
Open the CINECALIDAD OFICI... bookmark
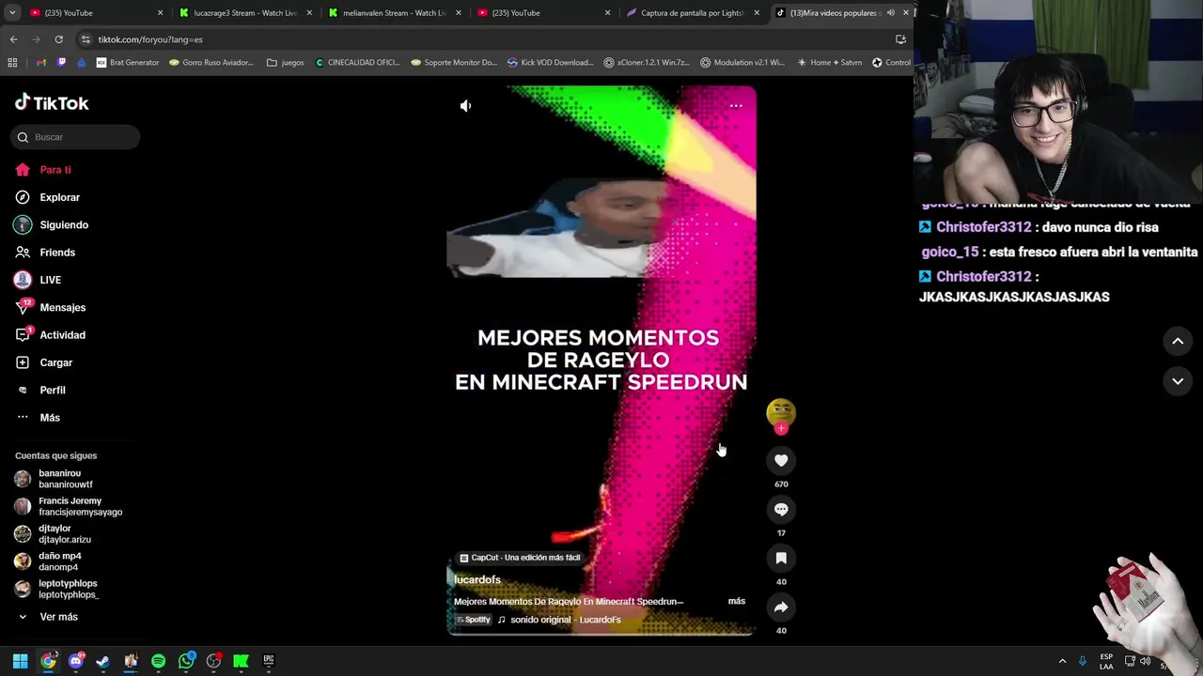click(x=358, y=63)
